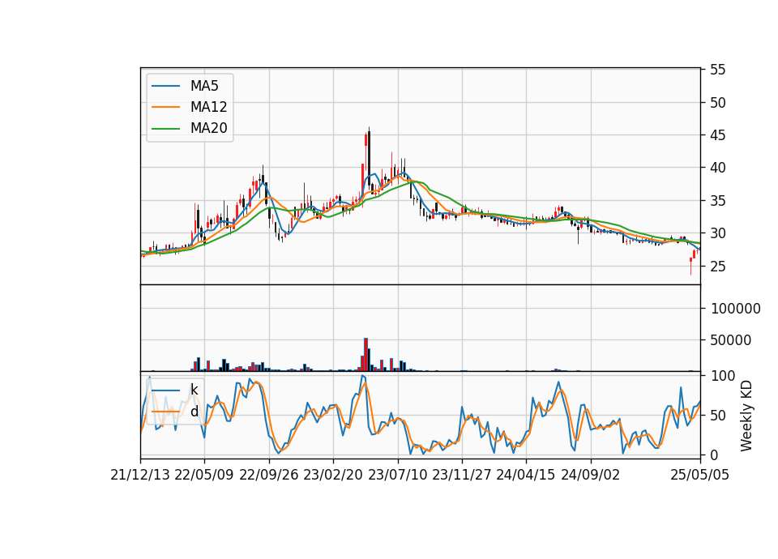Click the 23/11/27 date axis label
This screenshot has height=559, width=778.
pos(462,475)
